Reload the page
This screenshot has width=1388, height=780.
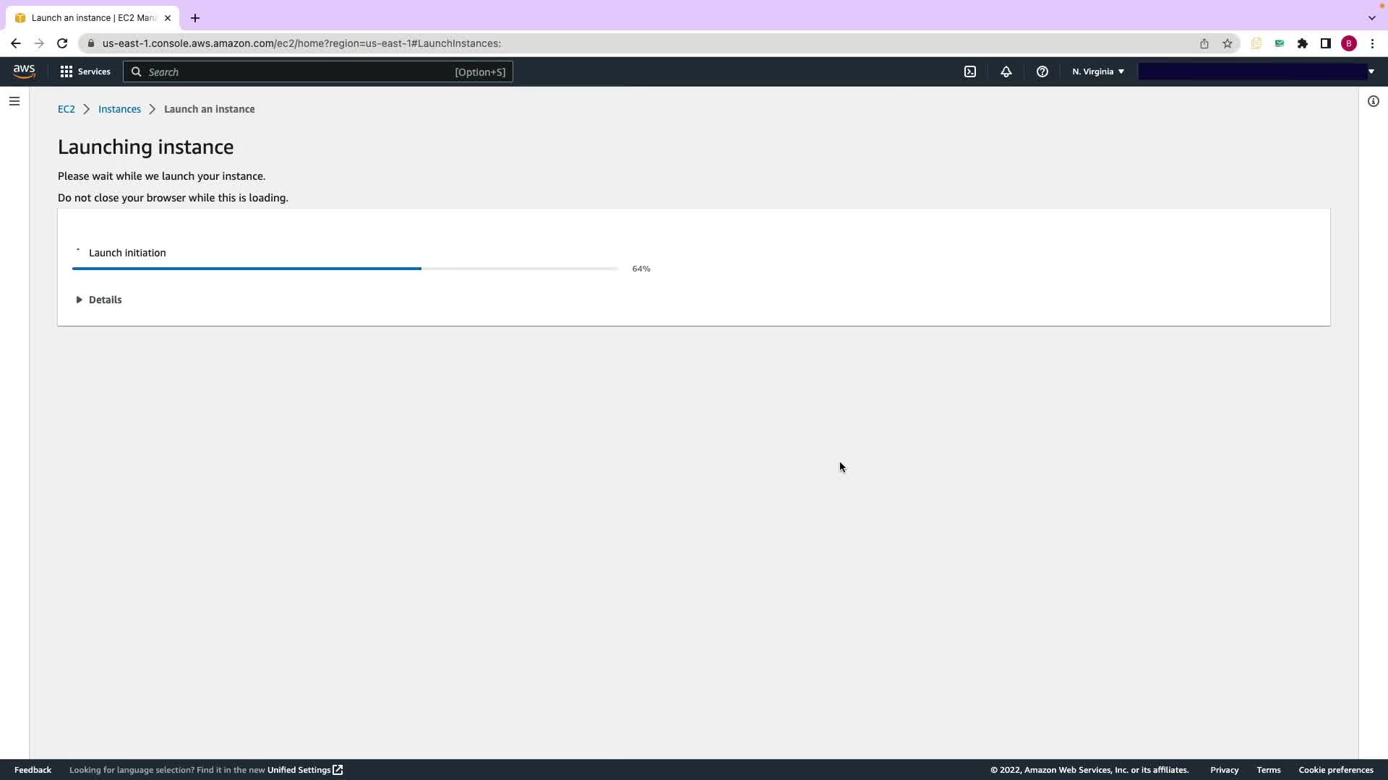pyautogui.click(x=62, y=43)
